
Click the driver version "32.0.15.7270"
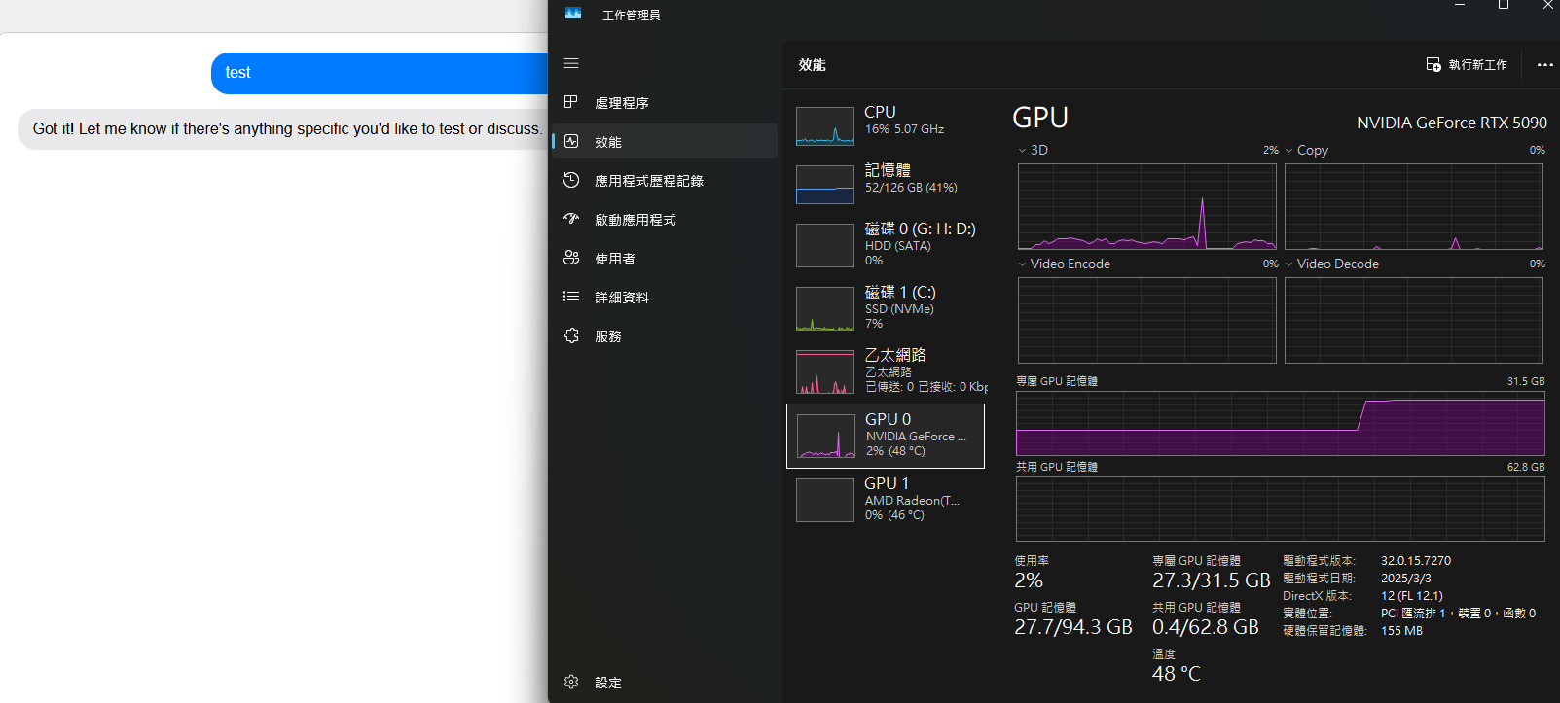click(1416, 561)
